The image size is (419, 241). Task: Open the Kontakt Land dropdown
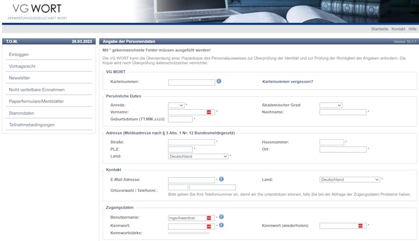tap(350, 180)
